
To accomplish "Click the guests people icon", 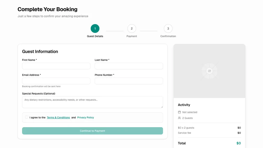I will click(179, 118).
